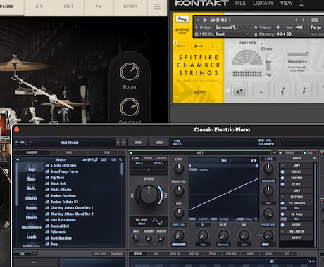Adjust the Dynamics slider in Spitfire

point(298,54)
